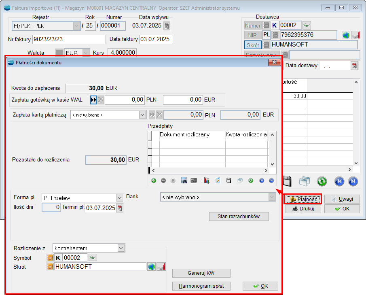Click the right arrow of the Przedpłaty horizontal scrollbar
Viewport: 366px width, 295px height.
tap(266, 170)
